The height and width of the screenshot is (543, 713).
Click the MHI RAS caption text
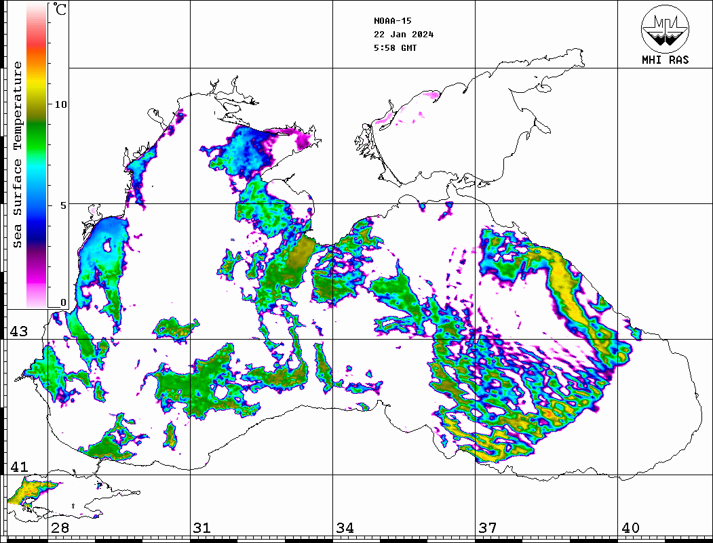tap(665, 60)
